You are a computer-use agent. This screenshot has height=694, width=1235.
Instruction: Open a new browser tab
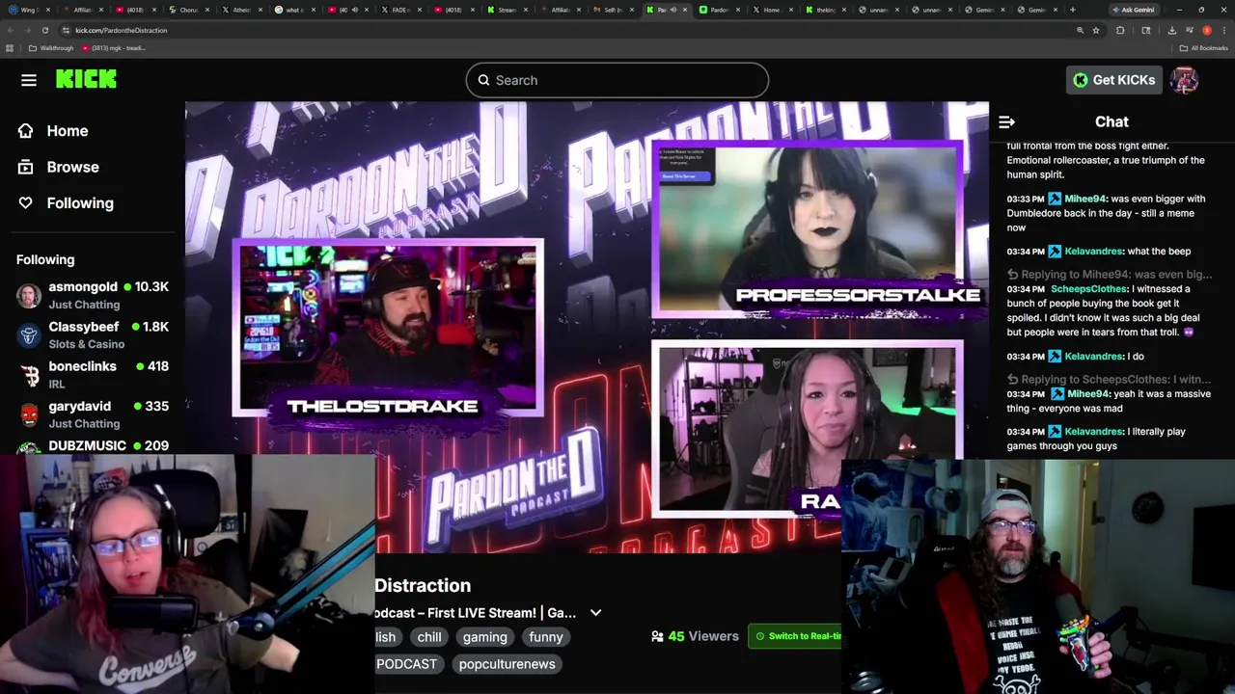1072,10
